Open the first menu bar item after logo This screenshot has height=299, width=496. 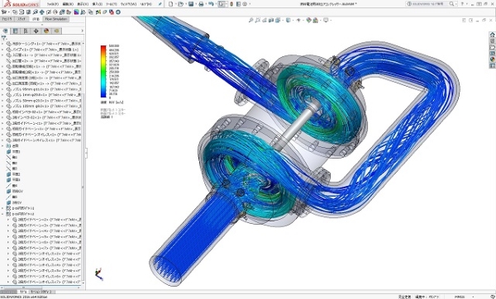[53, 4]
